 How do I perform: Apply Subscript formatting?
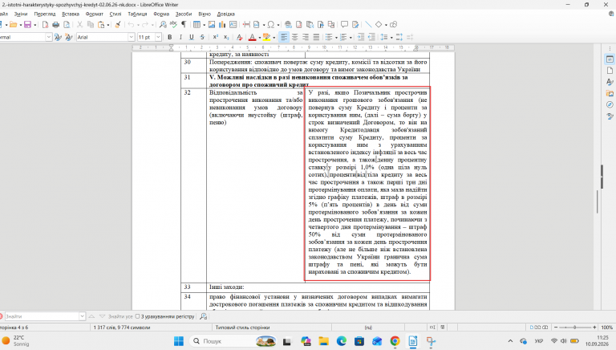(226, 37)
